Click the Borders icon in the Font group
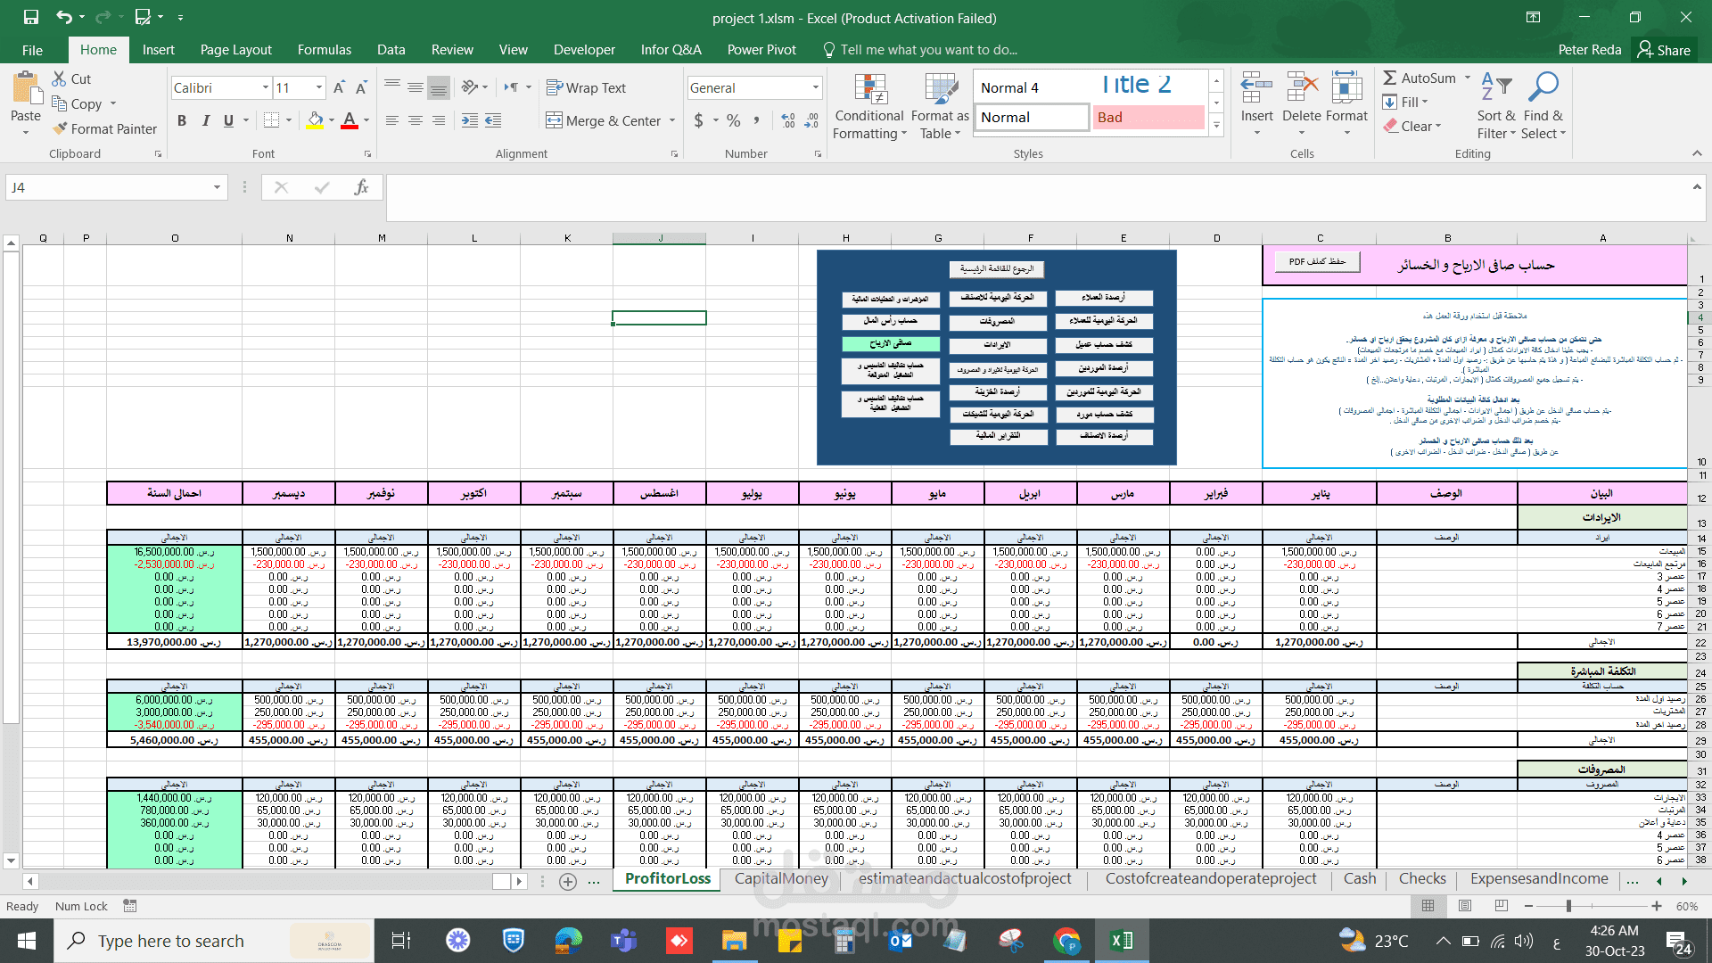This screenshot has height=963, width=1712. 272,120
